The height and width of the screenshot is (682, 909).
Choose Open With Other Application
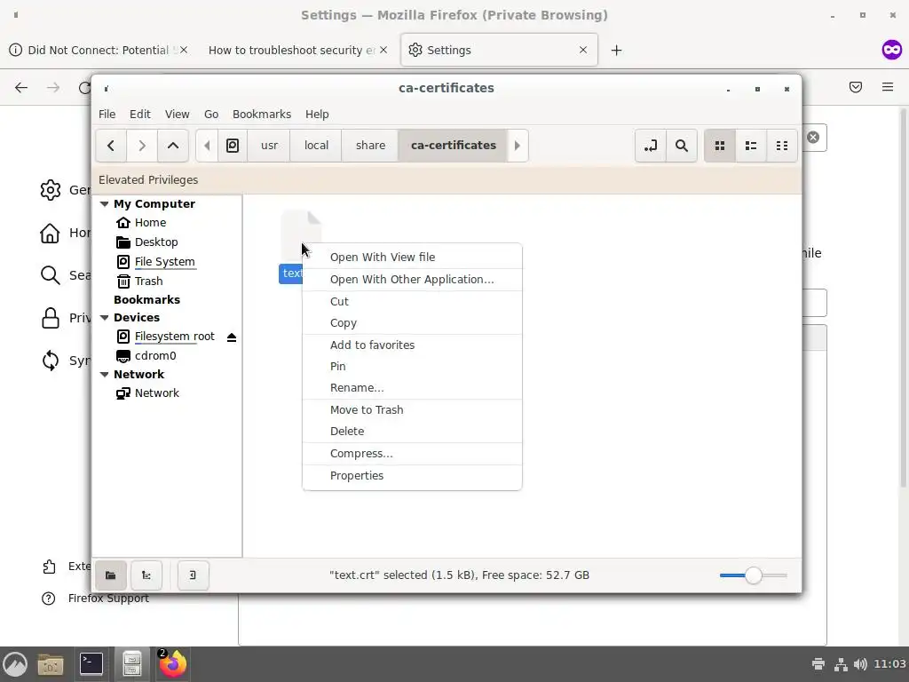coord(412,280)
